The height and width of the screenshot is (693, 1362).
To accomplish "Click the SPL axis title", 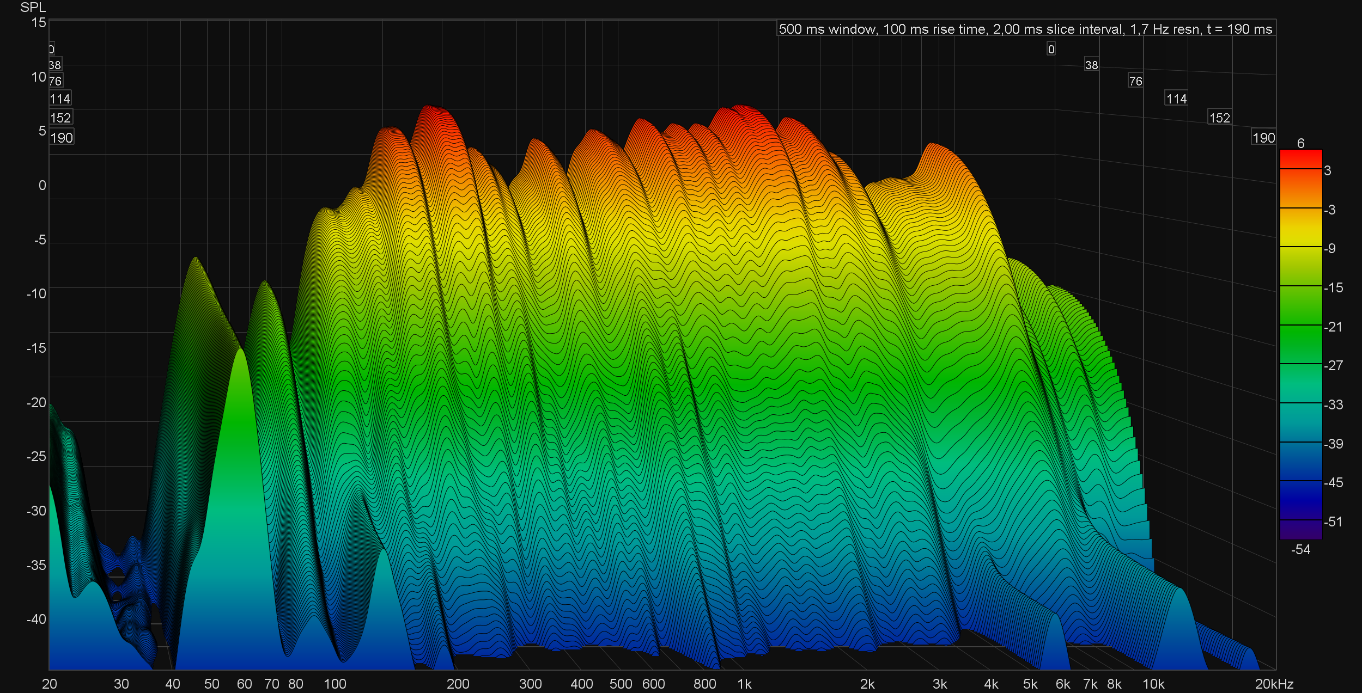I will (x=33, y=7).
